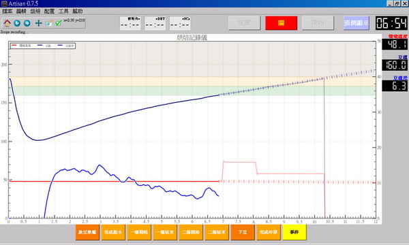The image size is (409, 245).
Task: Click the chart legend box
Action: [x=43, y=46]
